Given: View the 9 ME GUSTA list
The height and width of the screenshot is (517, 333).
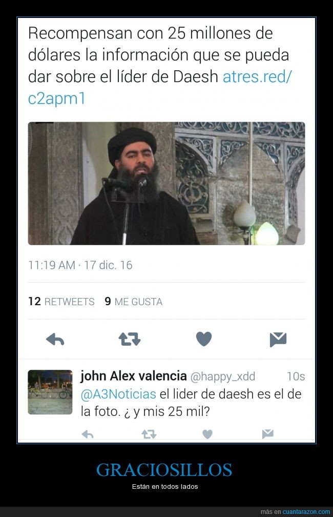Looking at the screenshot, I should (133, 302).
